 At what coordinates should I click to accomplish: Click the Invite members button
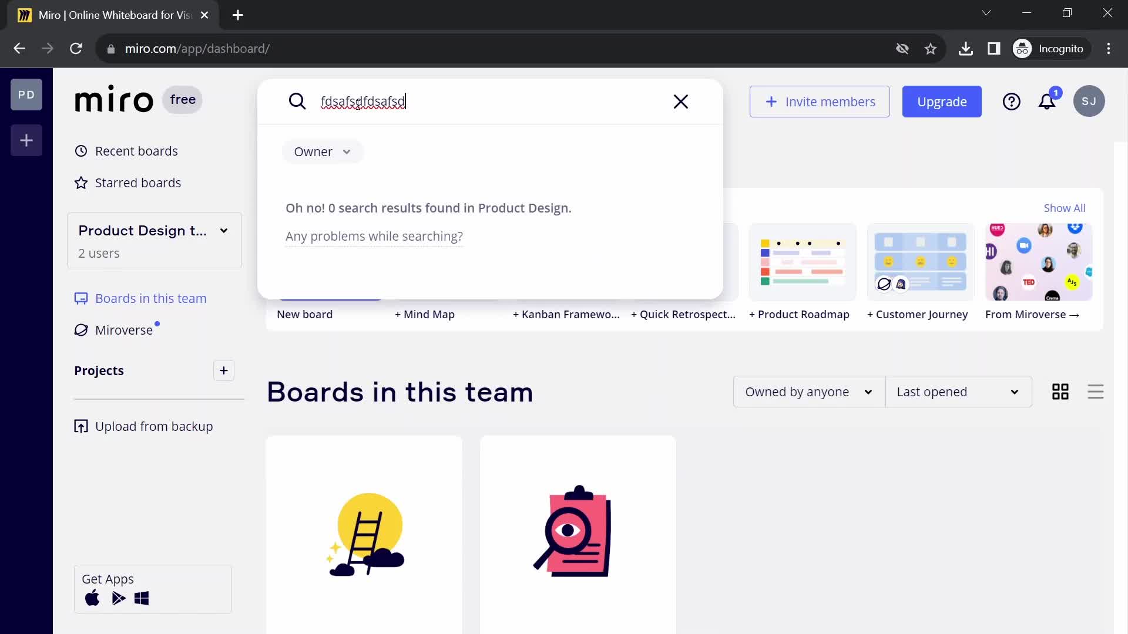[x=821, y=102]
